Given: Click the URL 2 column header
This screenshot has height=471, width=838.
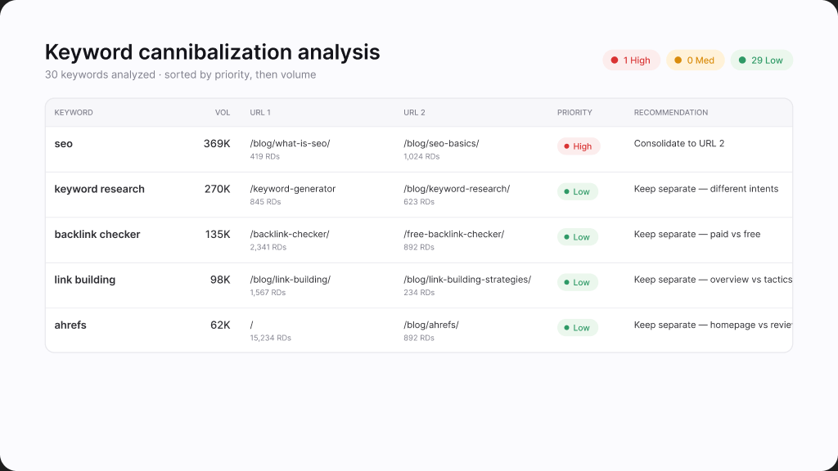Looking at the screenshot, I should [x=414, y=113].
